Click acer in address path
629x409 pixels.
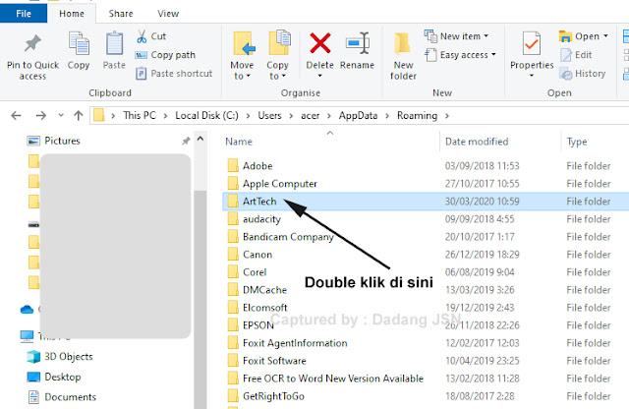coord(311,116)
